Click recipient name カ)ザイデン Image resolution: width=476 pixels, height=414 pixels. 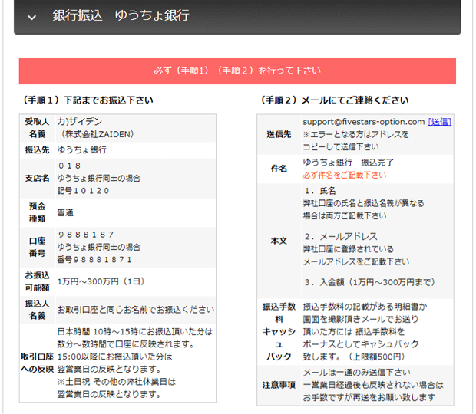coord(80,122)
